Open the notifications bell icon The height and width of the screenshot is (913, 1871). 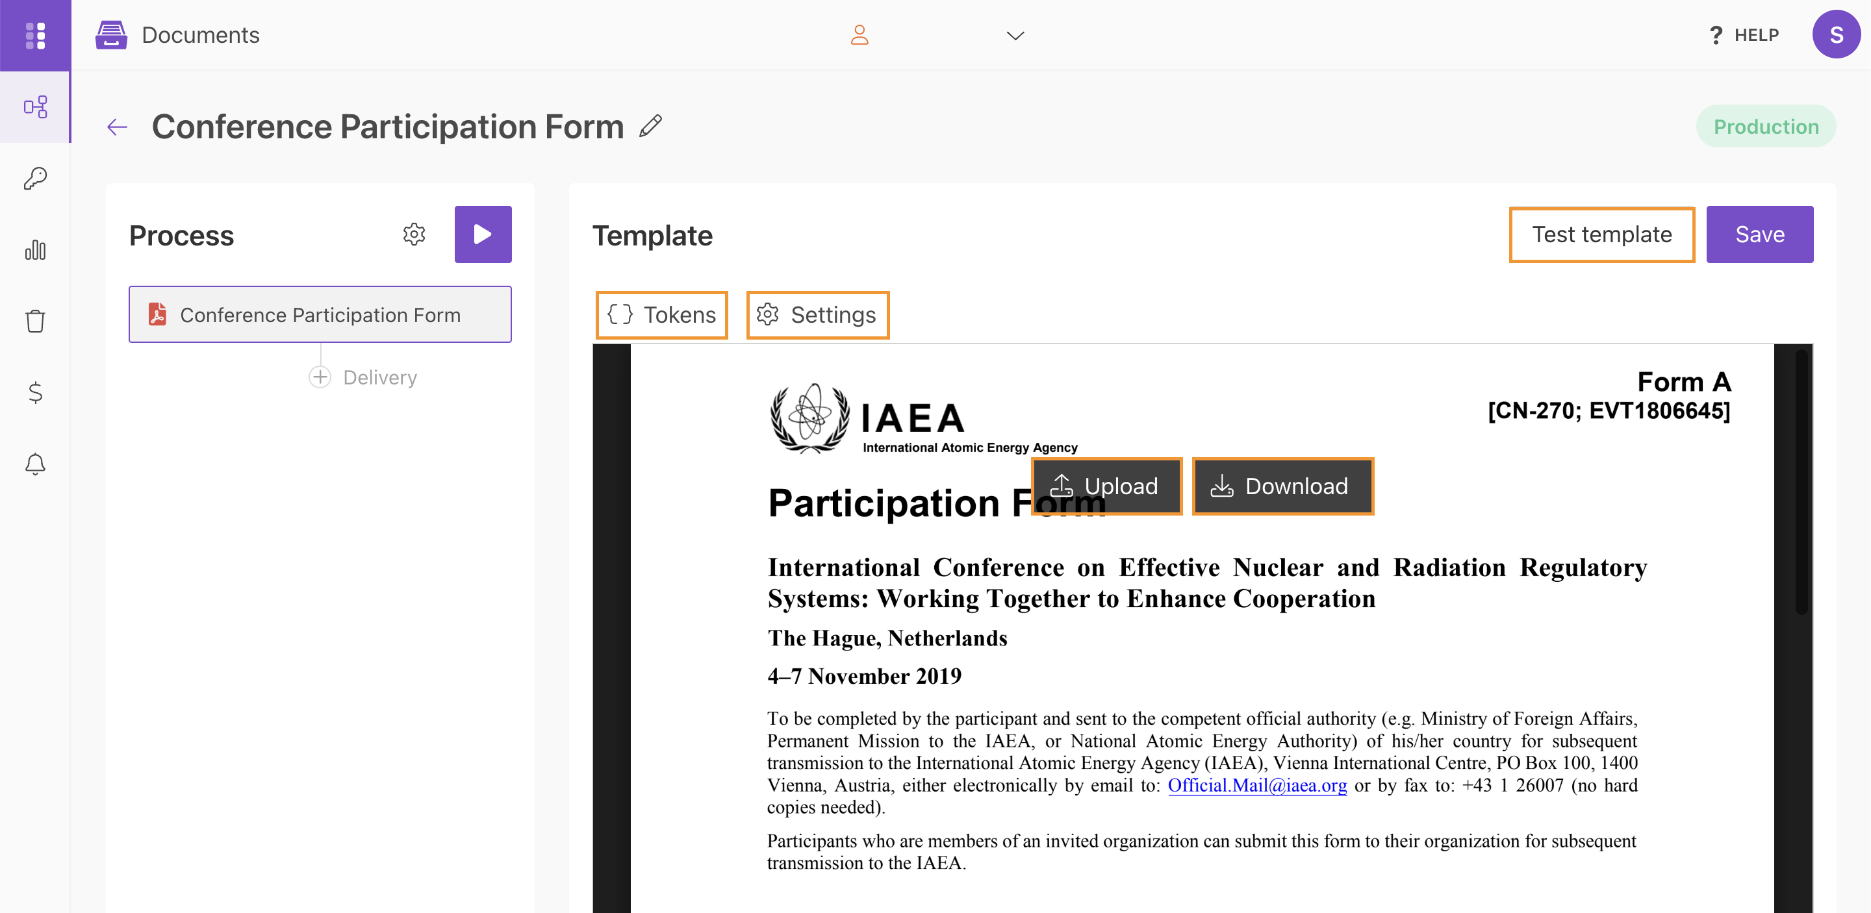click(35, 464)
